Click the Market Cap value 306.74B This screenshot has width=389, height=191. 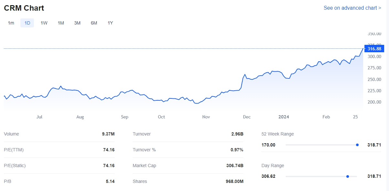pos(235,166)
